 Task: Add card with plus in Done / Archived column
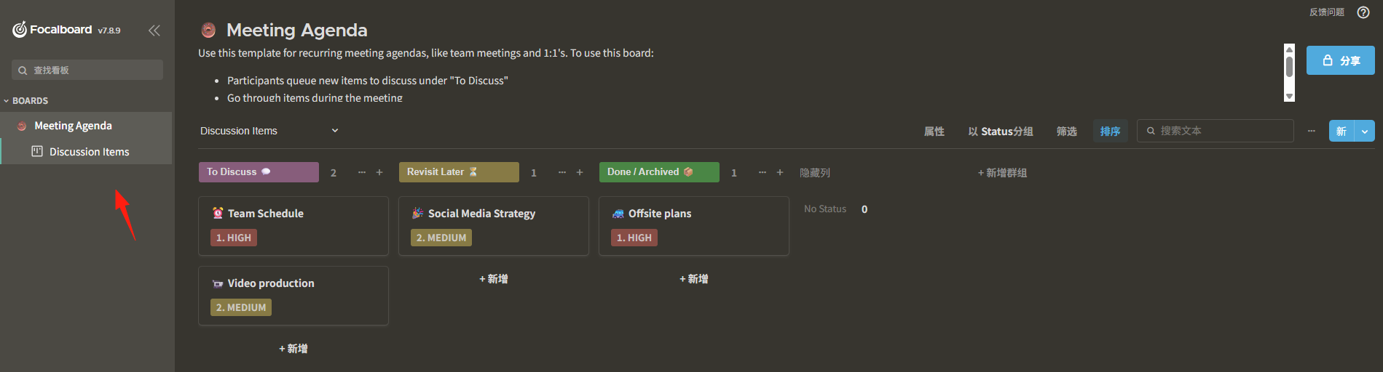coord(780,172)
